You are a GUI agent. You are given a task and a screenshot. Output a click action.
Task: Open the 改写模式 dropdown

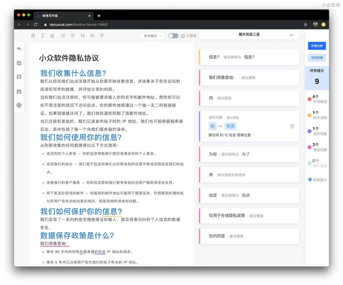tap(151, 36)
